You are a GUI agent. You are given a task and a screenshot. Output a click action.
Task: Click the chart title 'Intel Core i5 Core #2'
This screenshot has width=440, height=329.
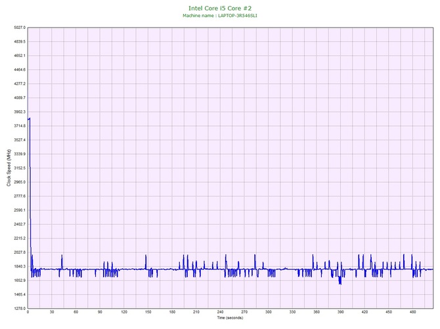coord(220,8)
